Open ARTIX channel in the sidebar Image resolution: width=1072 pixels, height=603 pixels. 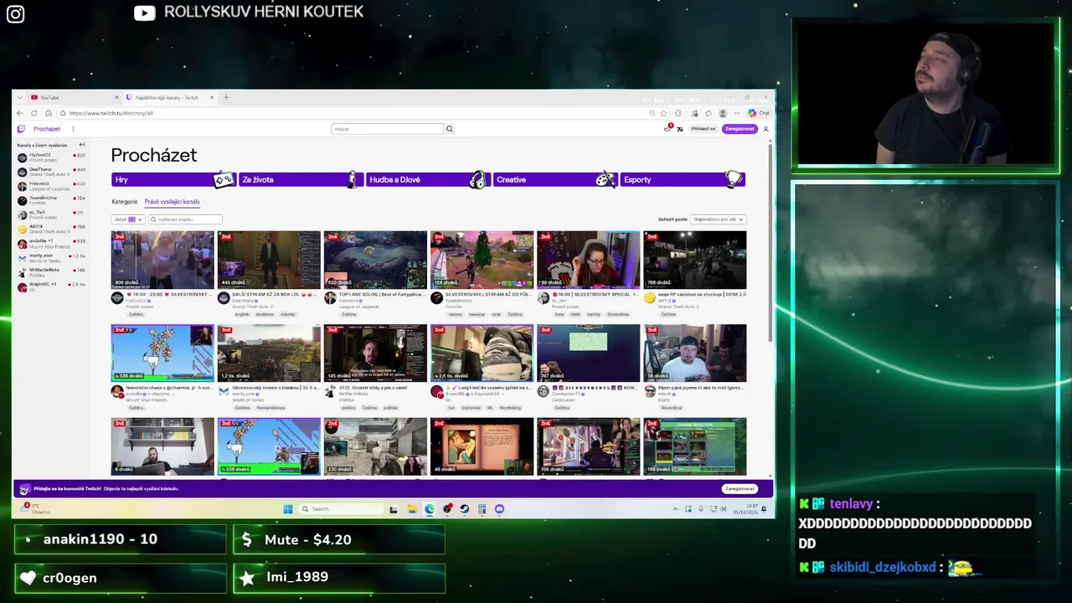(51, 229)
